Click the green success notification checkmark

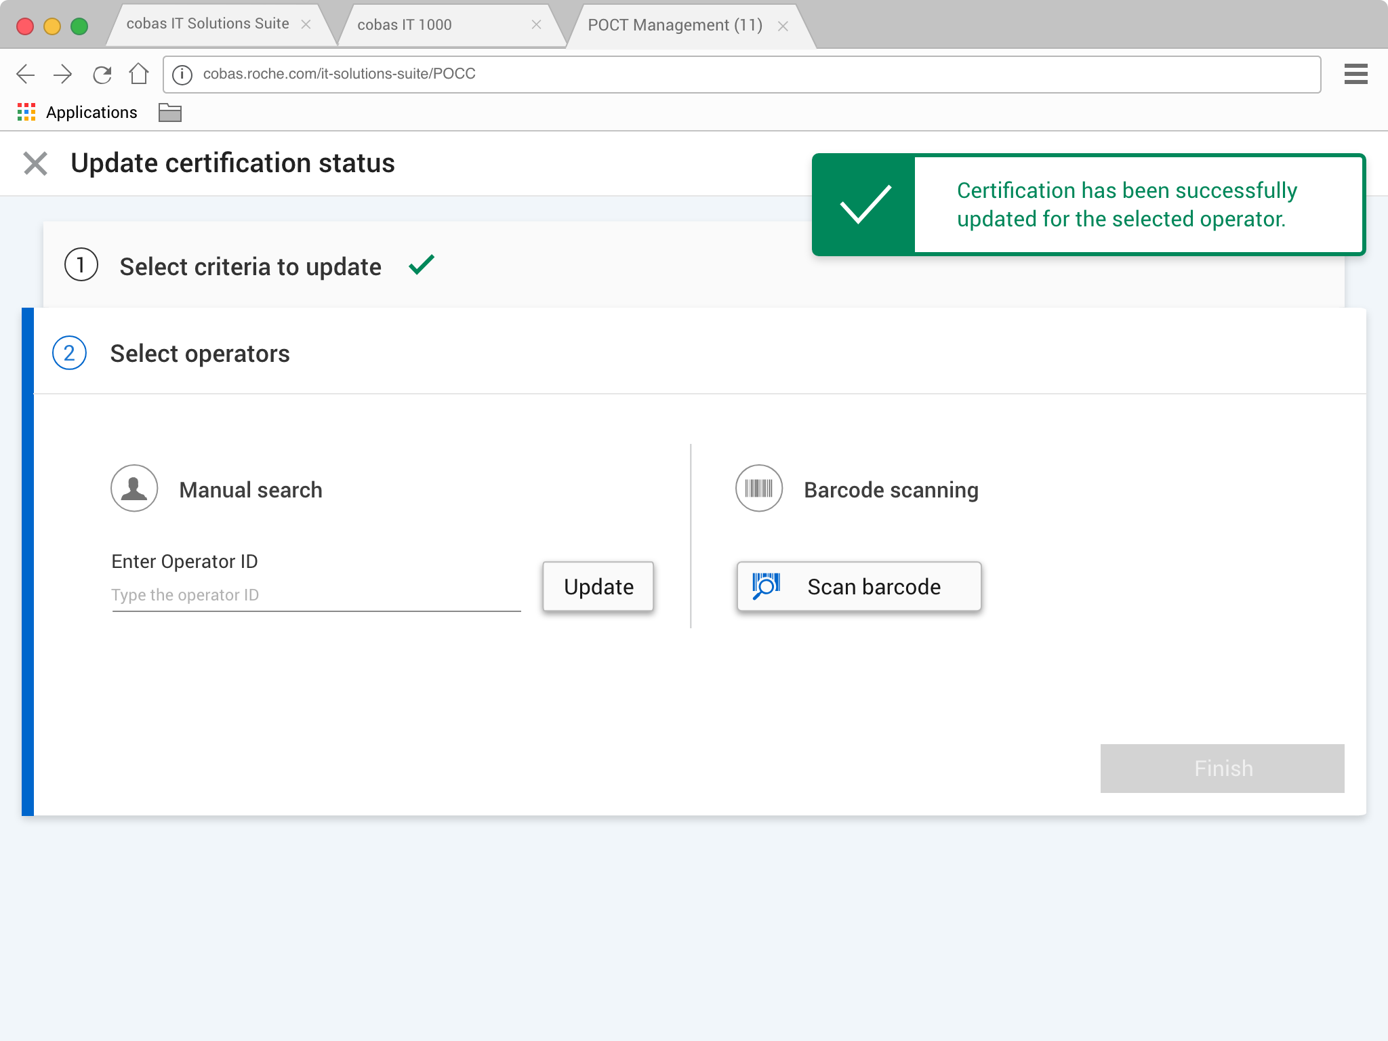pyautogui.click(x=865, y=204)
